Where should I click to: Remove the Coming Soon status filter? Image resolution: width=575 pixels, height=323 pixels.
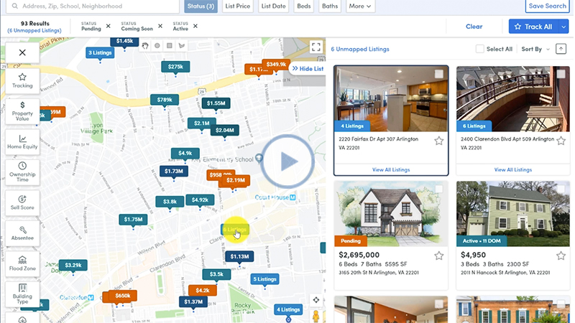tap(160, 26)
